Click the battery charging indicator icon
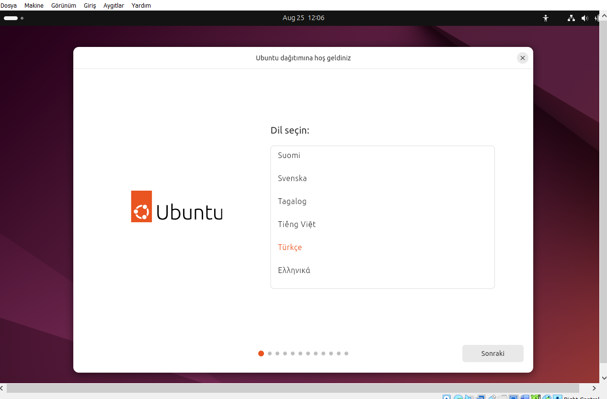 tap(597, 18)
